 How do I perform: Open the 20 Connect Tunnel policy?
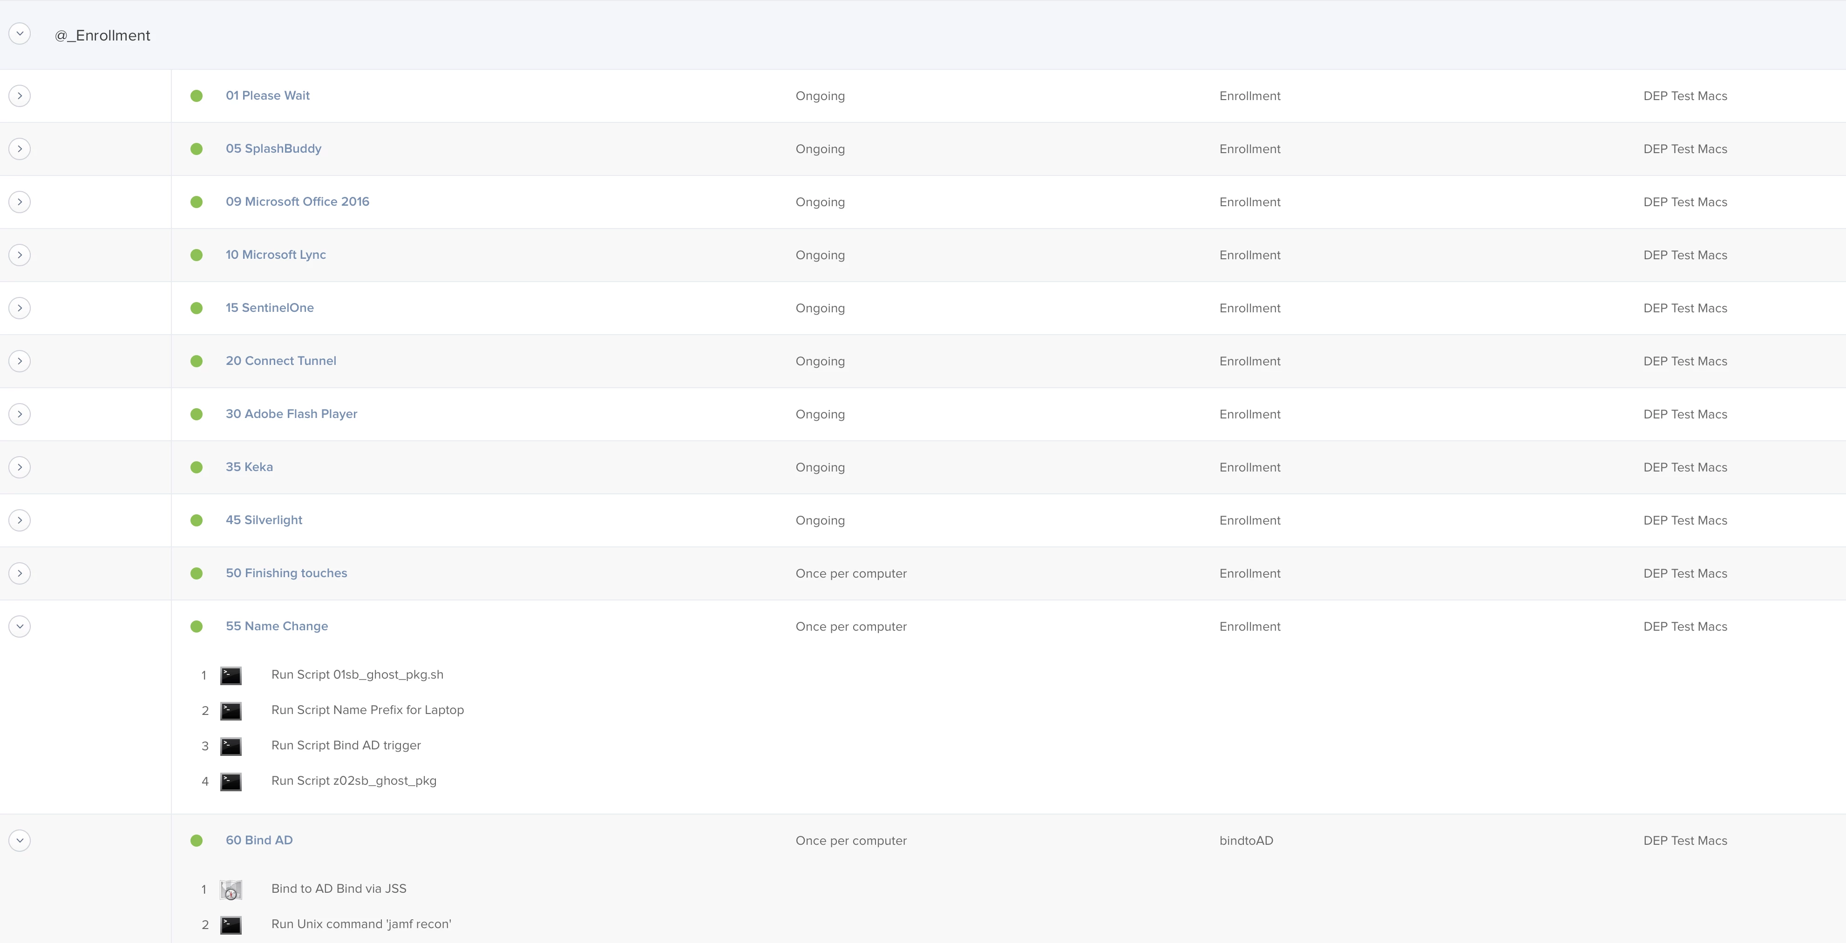coord(281,361)
